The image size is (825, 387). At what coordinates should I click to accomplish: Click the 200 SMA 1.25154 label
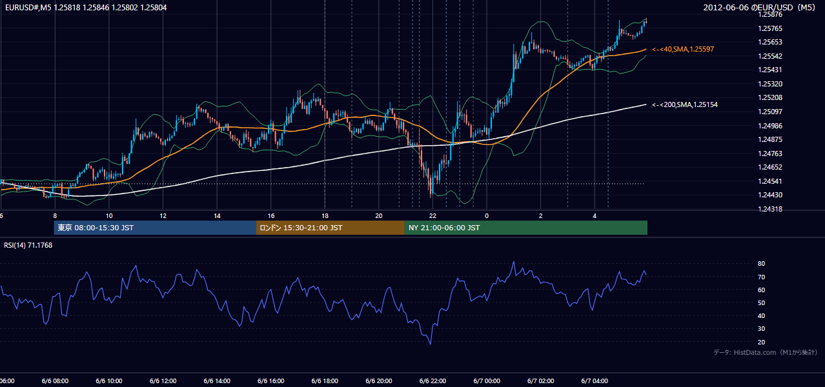click(685, 104)
